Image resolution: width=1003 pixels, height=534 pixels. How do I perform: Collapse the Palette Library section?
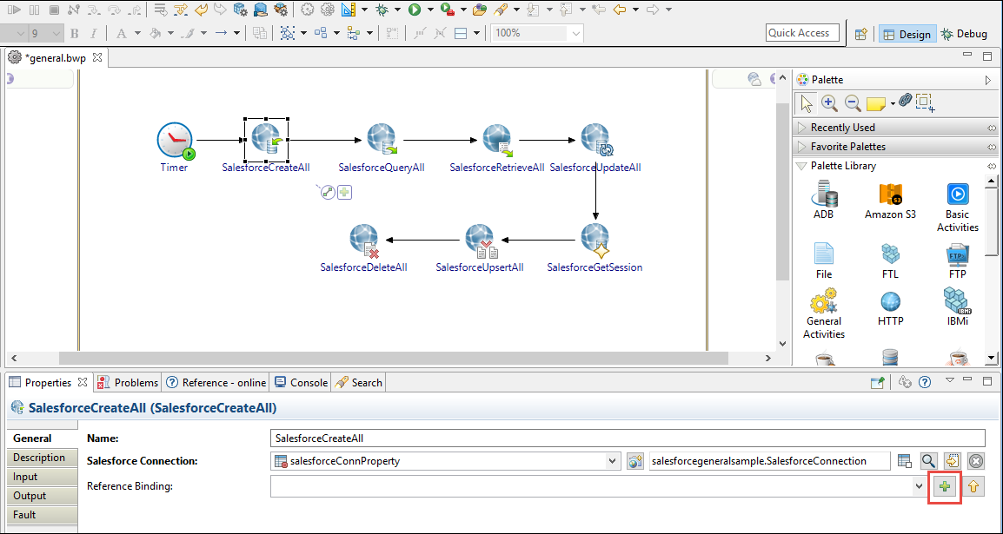tap(800, 166)
